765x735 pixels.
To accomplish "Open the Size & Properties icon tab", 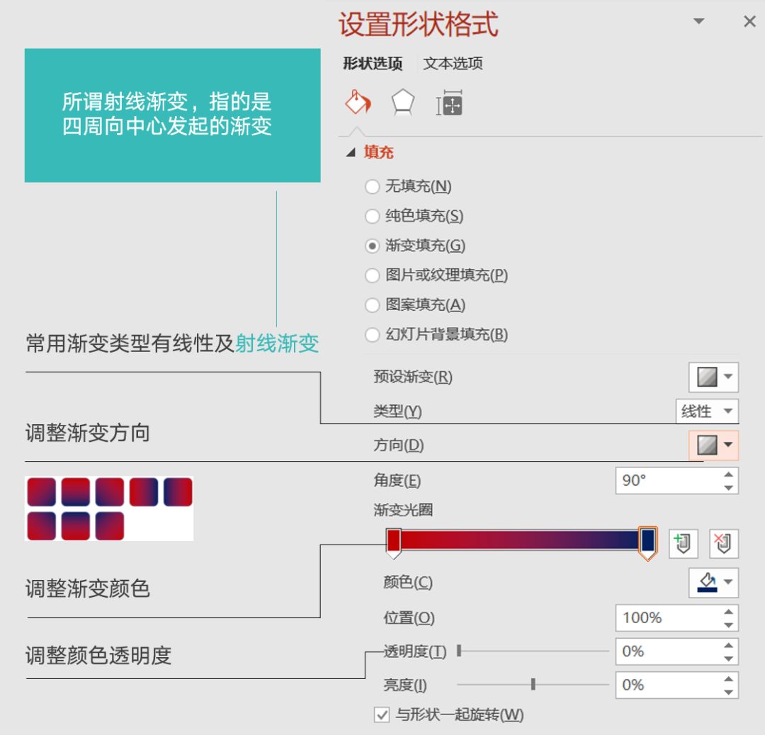I will pos(449,104).
